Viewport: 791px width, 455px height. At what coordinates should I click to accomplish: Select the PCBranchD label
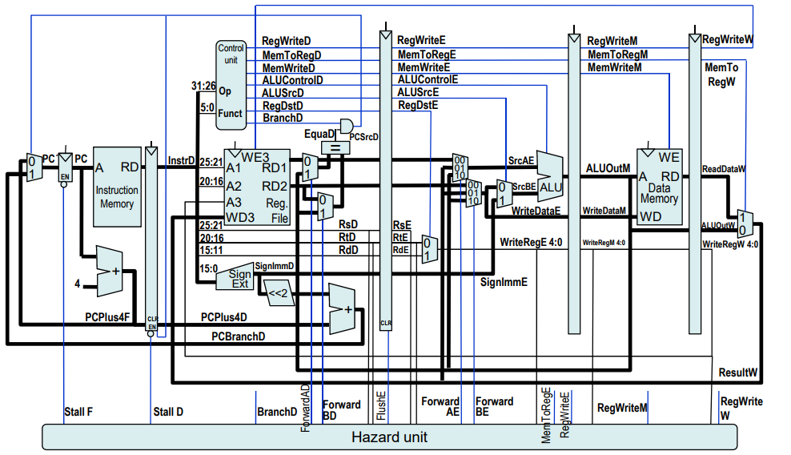pyautogui.click(x=238, y=336)
